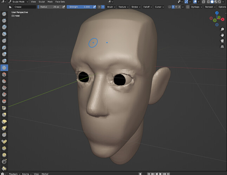Open the Sculpt Mode dropdown
The width and height of the screenshot is (227, 175).
click(18, 2)
